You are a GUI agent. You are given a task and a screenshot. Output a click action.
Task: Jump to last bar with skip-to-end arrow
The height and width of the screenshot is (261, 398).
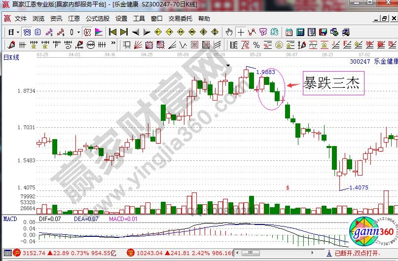pos(124,32)
